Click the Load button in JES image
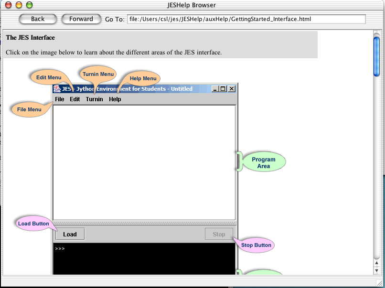The width and height of the screenshot is (385, 288). pyautogui.click(x=70, y=234)
